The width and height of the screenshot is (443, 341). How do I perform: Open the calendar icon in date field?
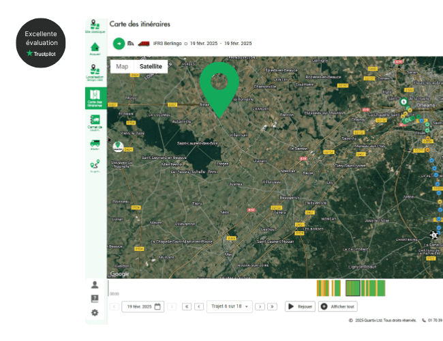[x=157, y=306]
